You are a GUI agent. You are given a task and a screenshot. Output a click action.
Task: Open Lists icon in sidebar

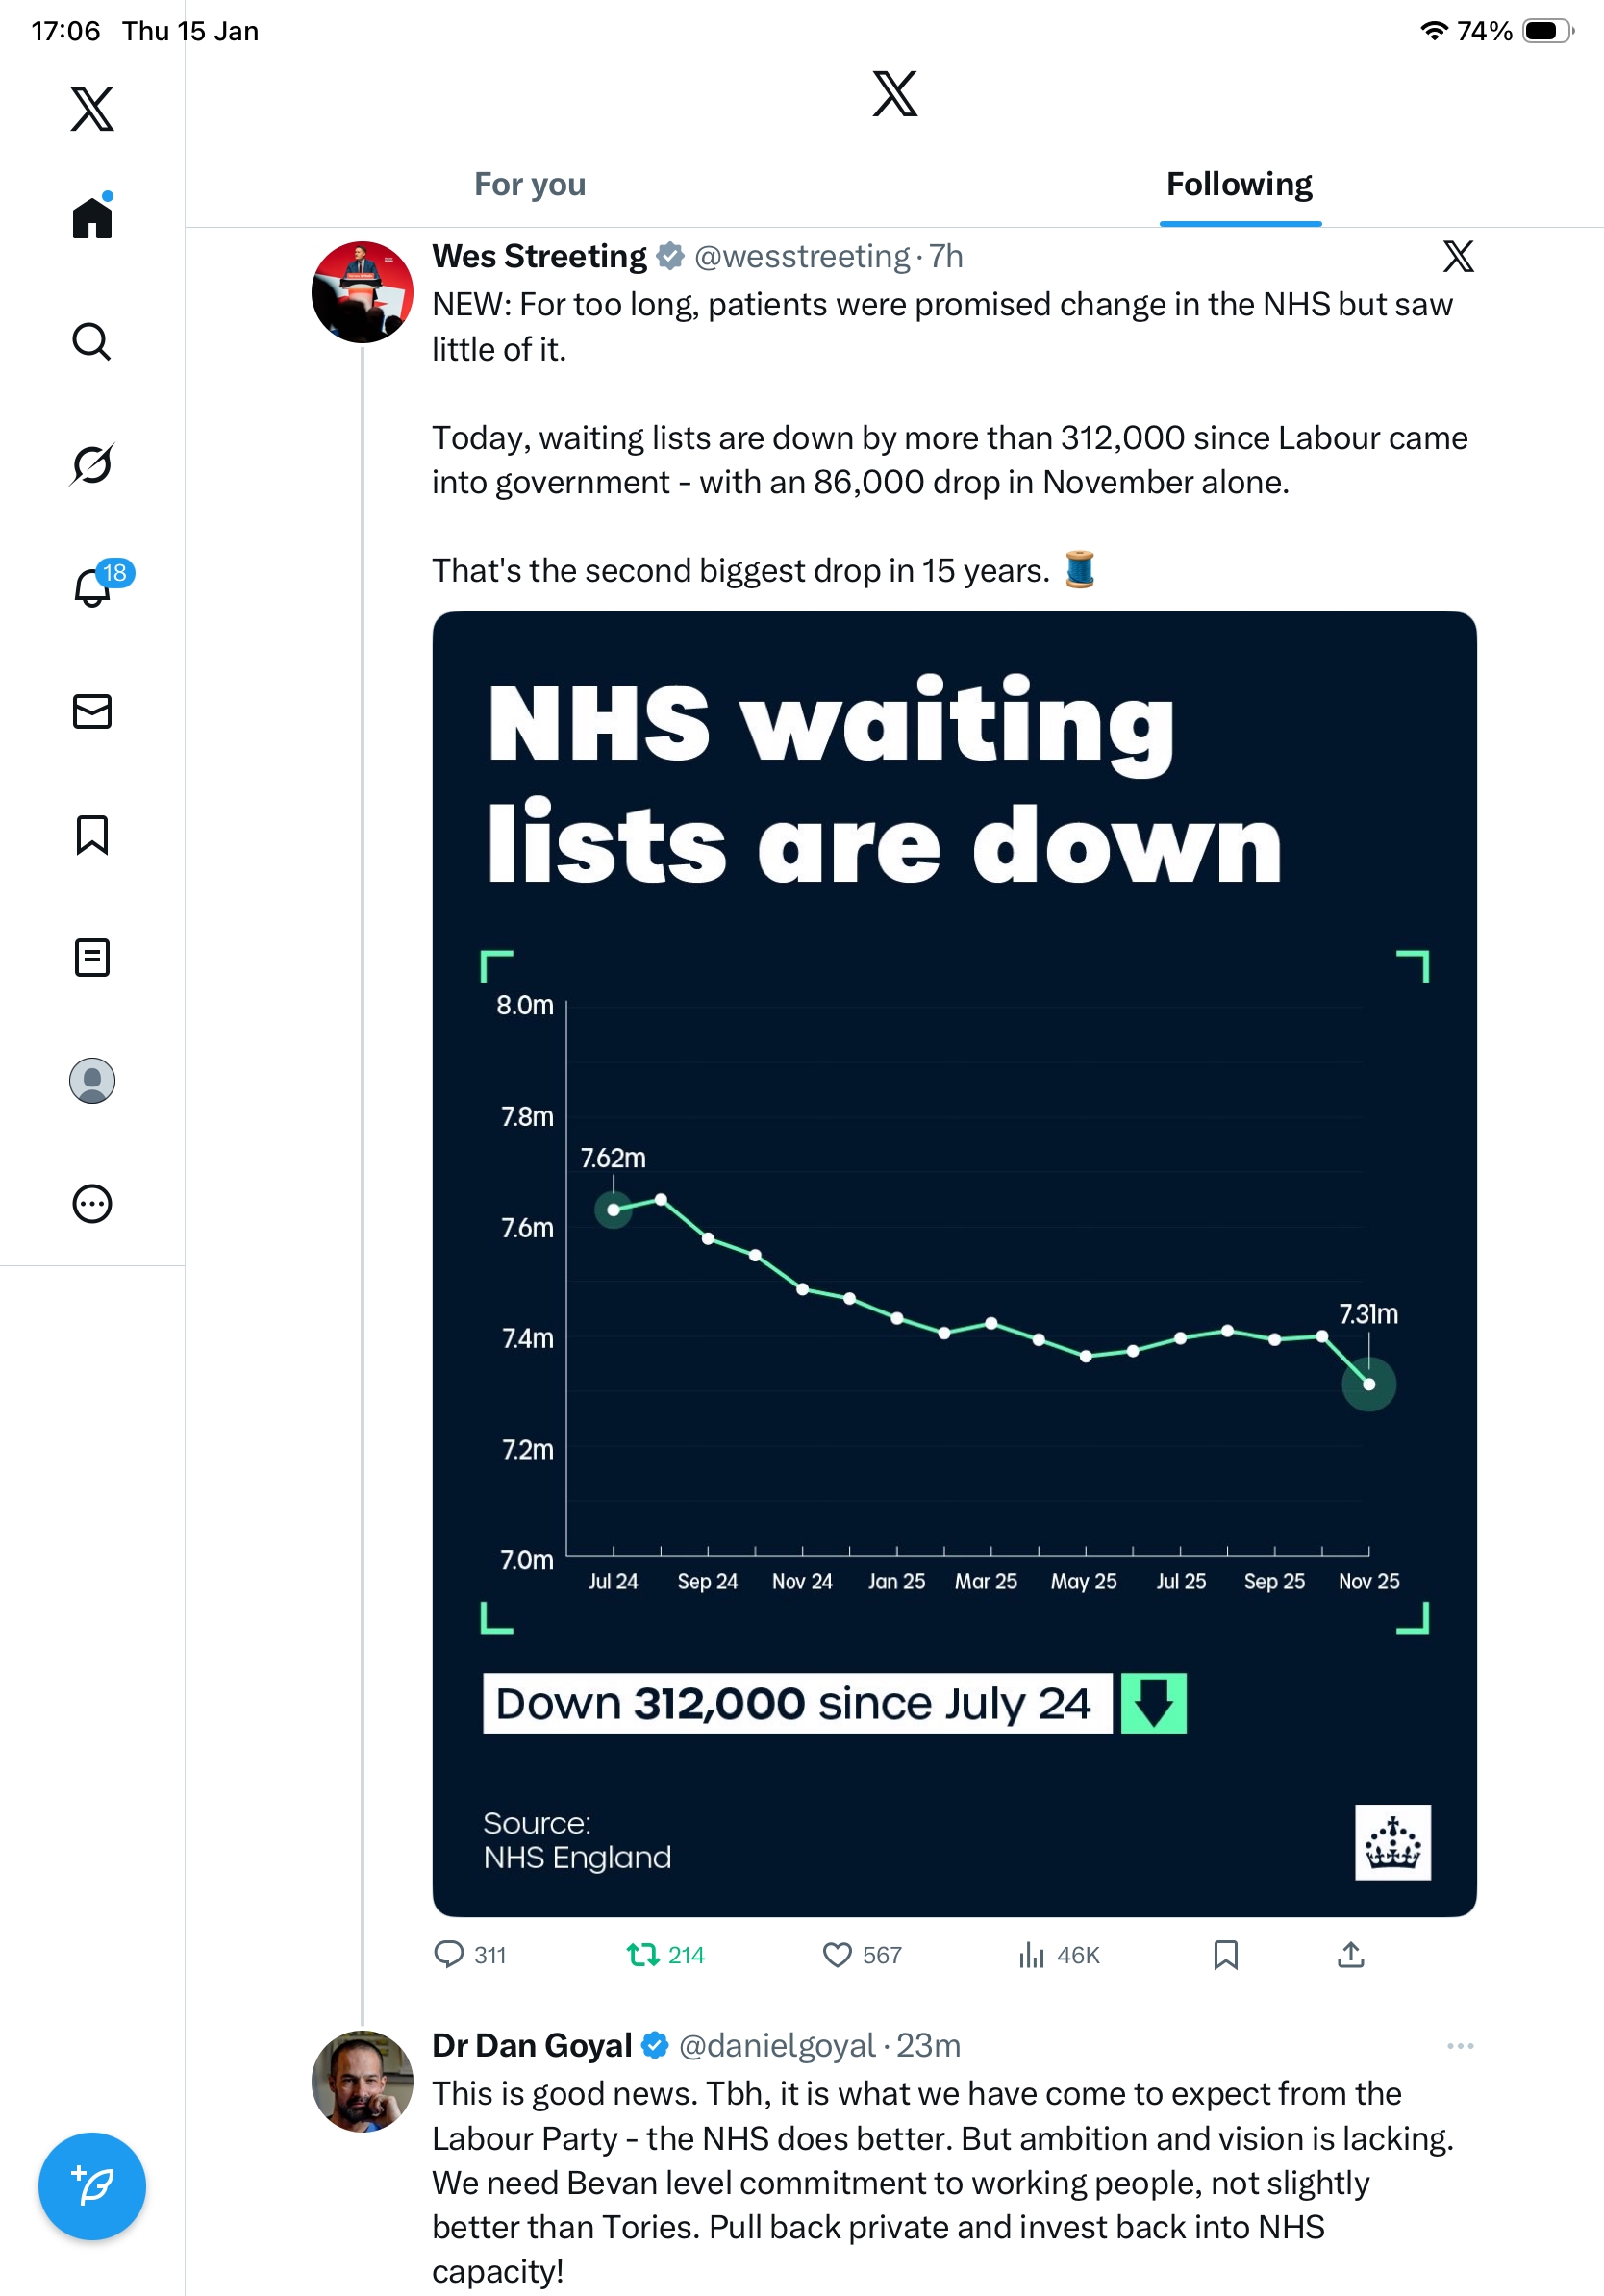pyautogui.click(x=92, y=957)
